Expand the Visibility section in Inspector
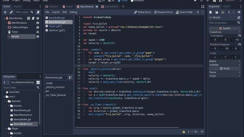 pos(225,65)
